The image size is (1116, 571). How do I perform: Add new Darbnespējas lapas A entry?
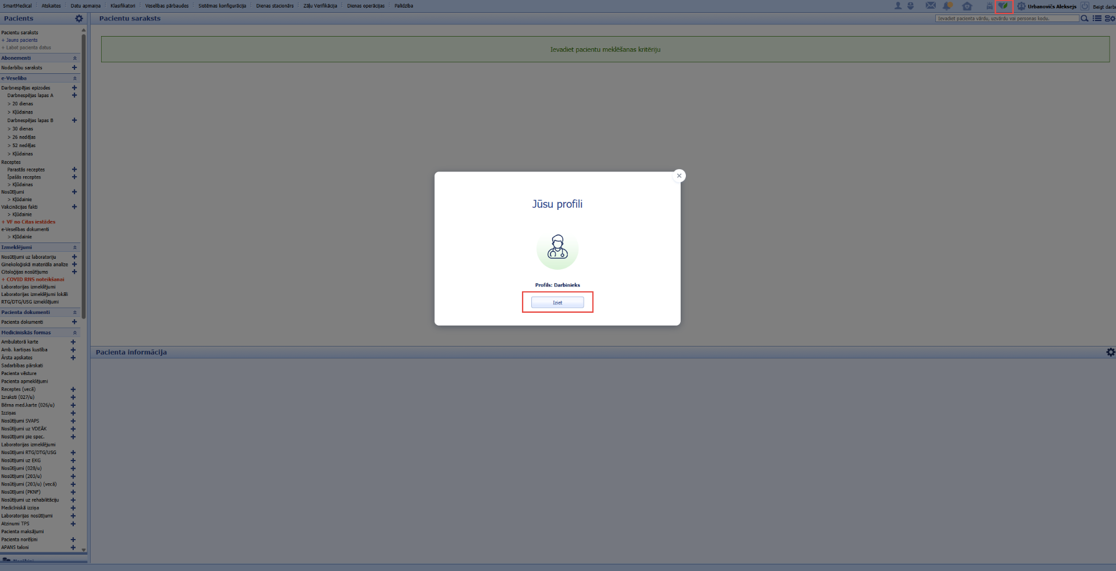point(74,95)
